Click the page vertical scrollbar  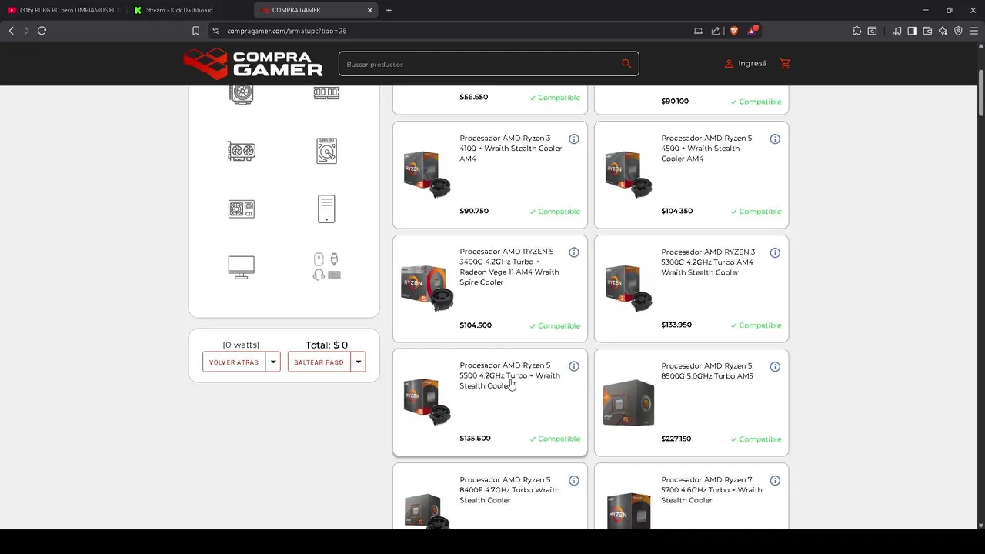[x=981, y=94]
